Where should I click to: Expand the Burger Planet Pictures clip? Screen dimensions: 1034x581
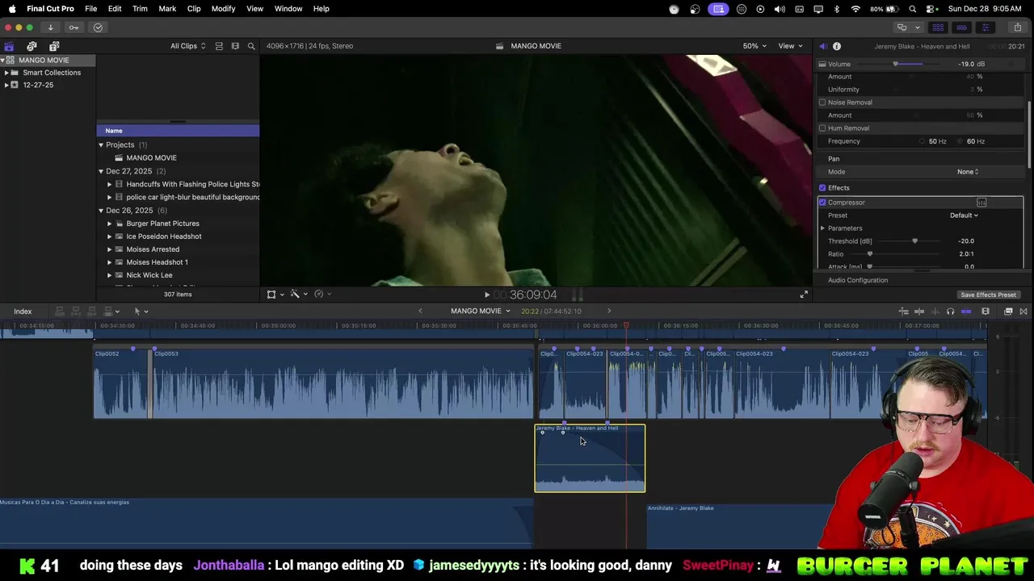pos(110,224)
